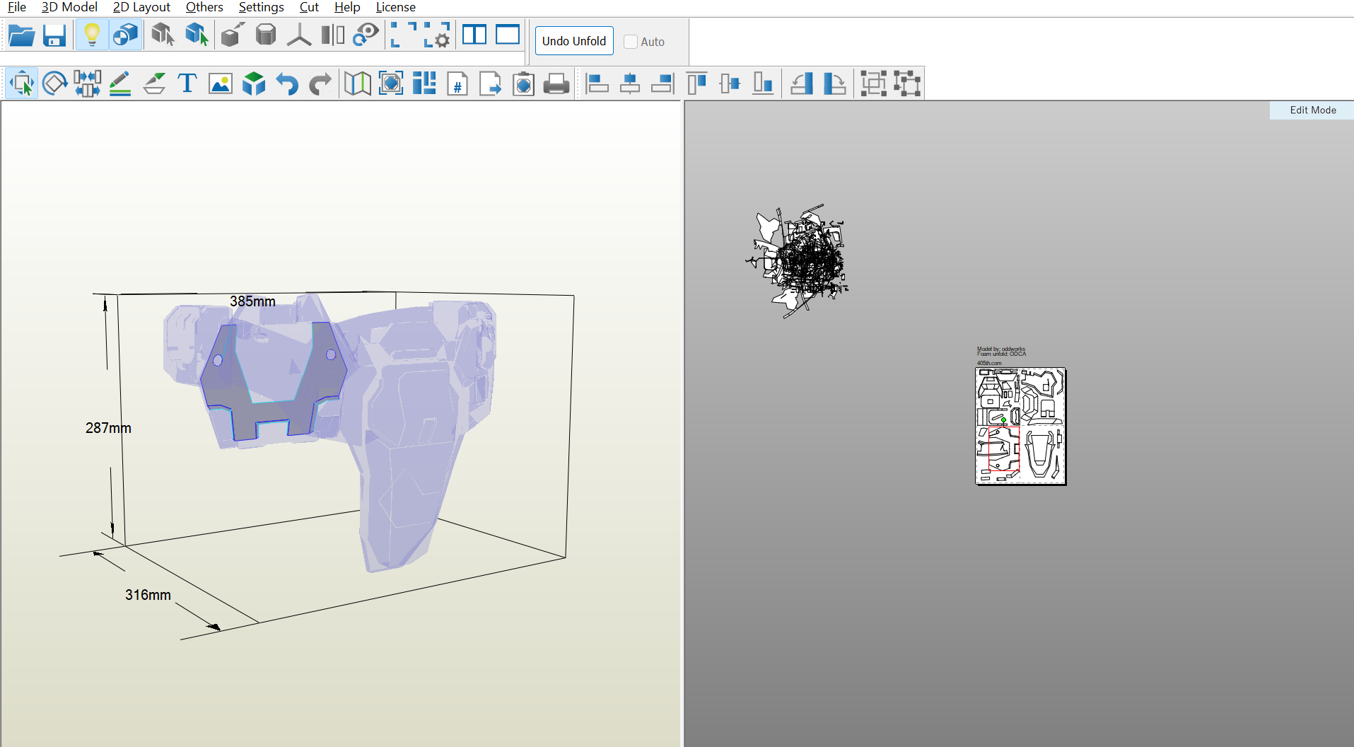The image size is (1354, 747).
Task: Toggle the light bulb lighting switch
Action: pos(91,35)
